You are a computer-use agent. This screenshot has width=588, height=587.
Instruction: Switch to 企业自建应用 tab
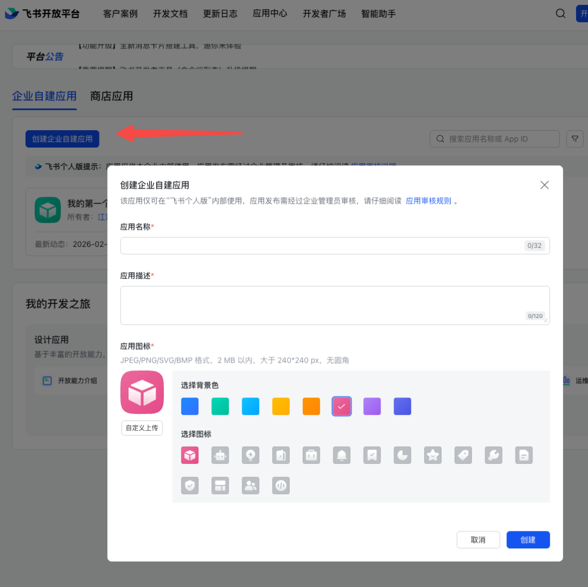coord(44,96)
